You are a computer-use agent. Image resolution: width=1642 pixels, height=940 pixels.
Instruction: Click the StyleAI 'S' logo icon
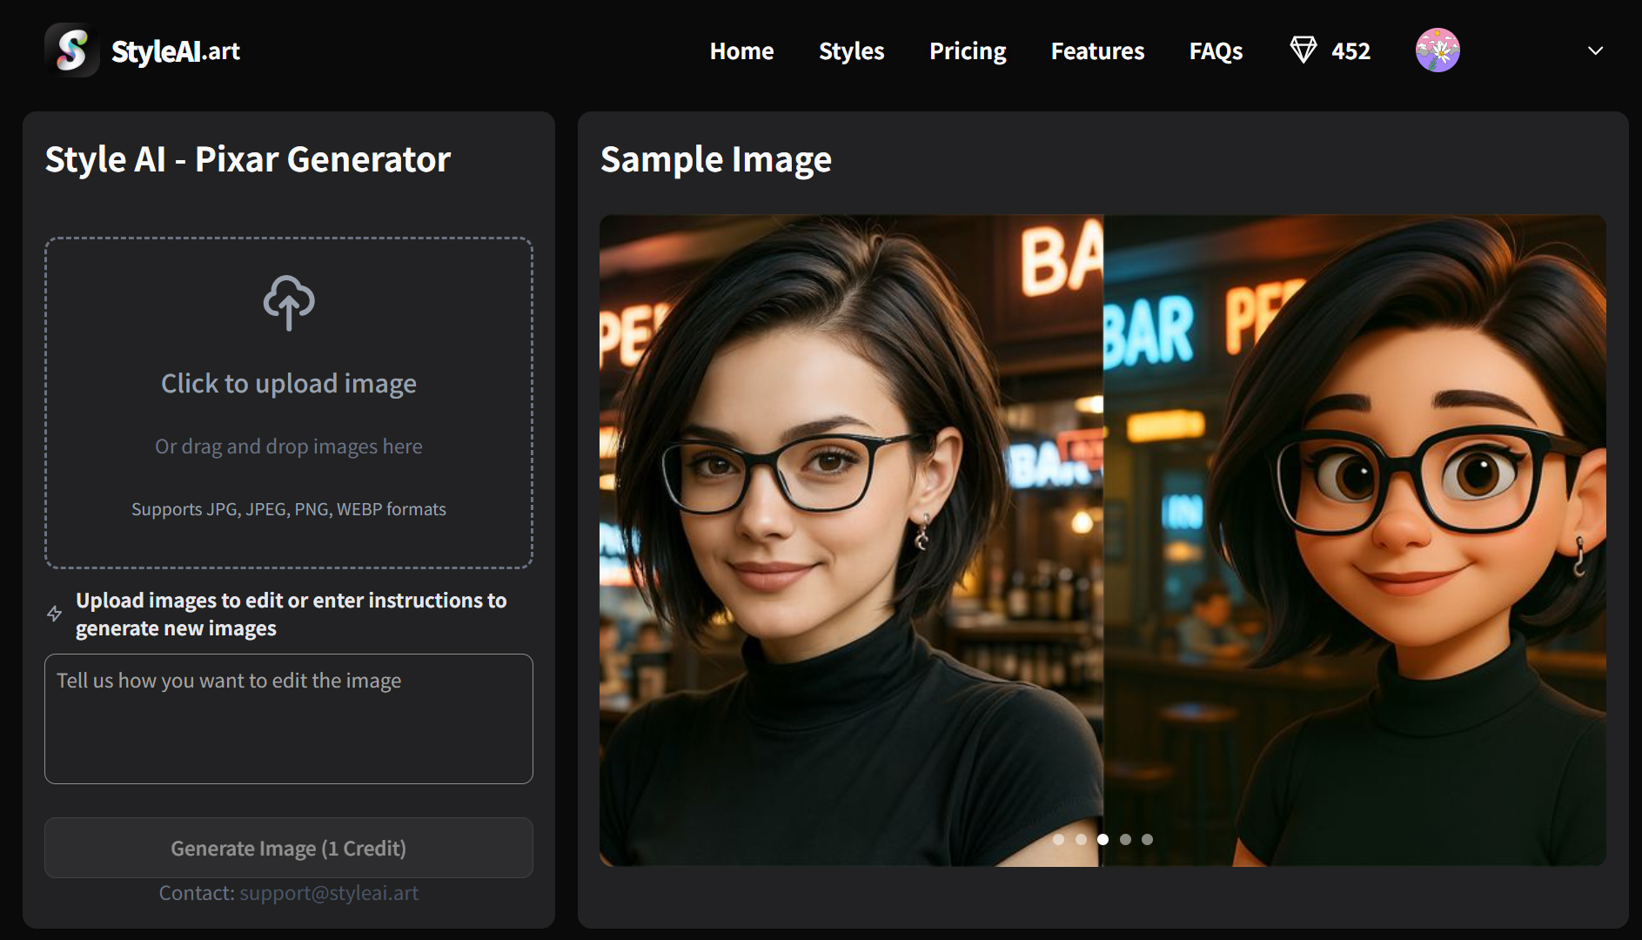71,50
